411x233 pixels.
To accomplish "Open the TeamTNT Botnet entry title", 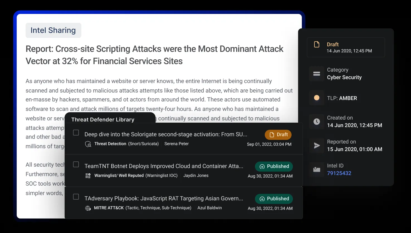I will (x=164, y=166).
